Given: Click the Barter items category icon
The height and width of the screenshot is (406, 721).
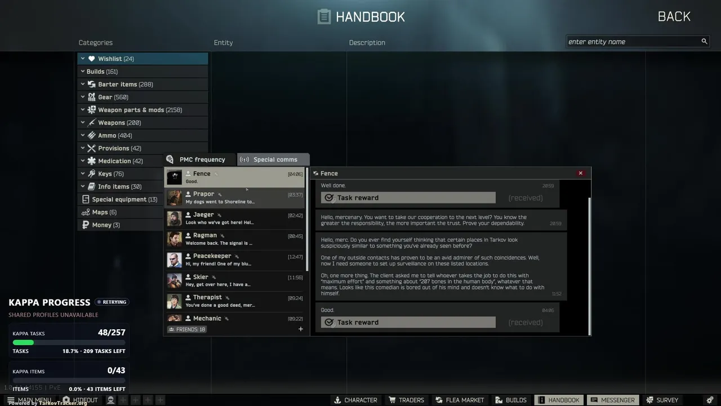Looking at the screenshot, I should [x=92, y=84].
